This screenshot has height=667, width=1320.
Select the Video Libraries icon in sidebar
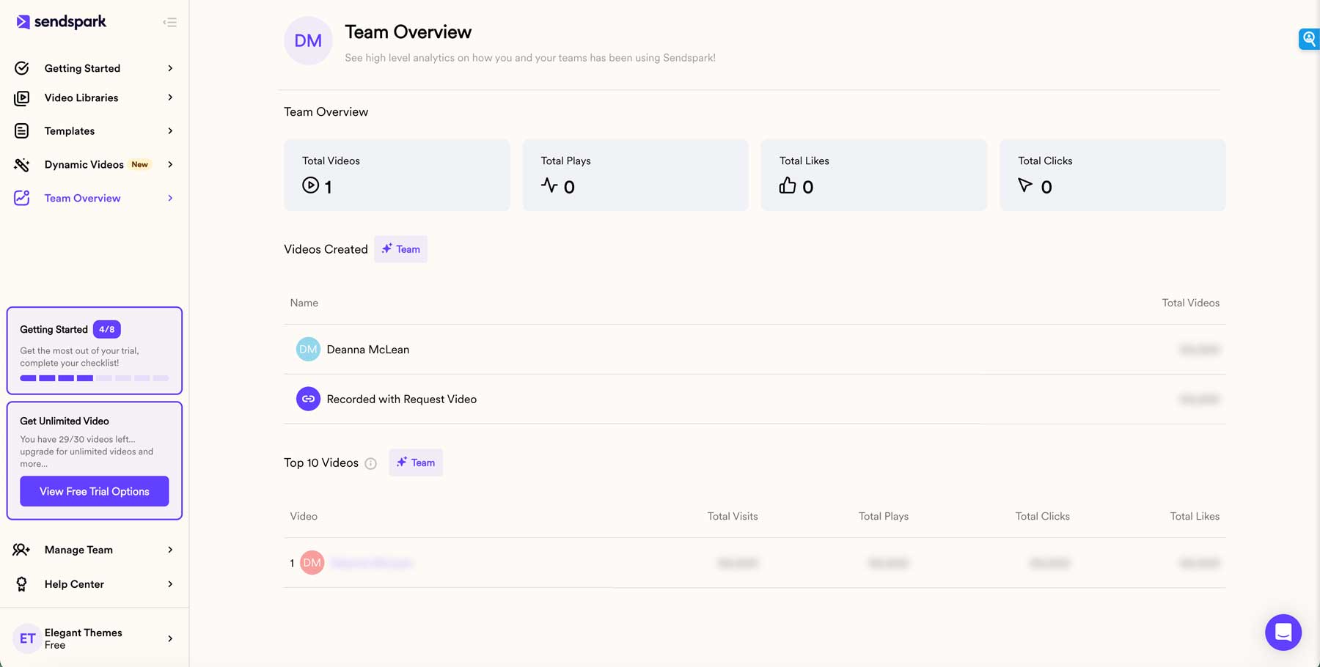tap(22, 97)
